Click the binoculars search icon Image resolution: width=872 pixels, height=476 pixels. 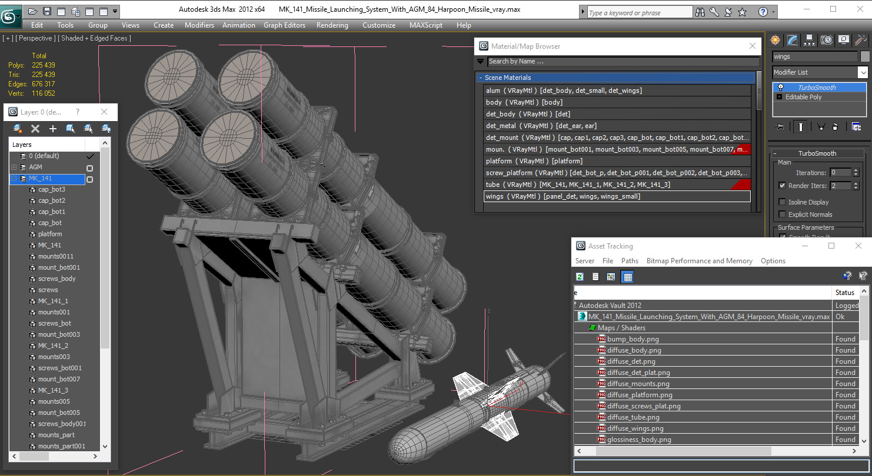pyautogui.click(x=700, y=12)
